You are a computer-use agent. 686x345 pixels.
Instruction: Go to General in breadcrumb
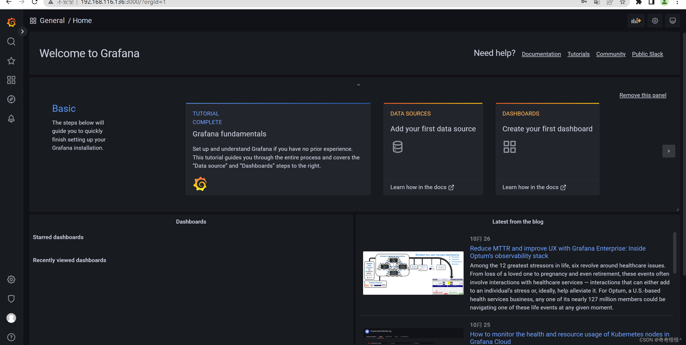point(52,21)
